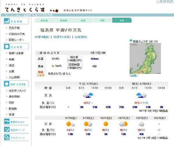Open 警報・注意報 in the sidebar

point(16,53)
